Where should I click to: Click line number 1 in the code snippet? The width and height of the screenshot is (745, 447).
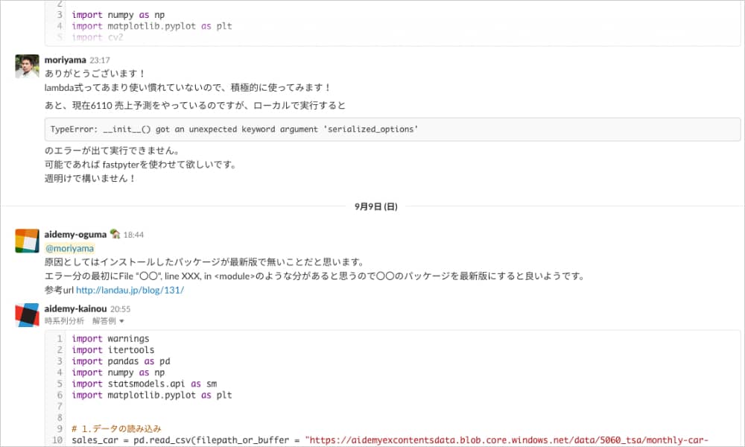pyautogui.click(x=59, y=338)
